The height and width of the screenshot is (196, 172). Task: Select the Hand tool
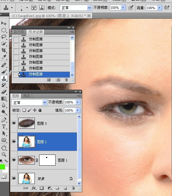(x=4, y=148)
